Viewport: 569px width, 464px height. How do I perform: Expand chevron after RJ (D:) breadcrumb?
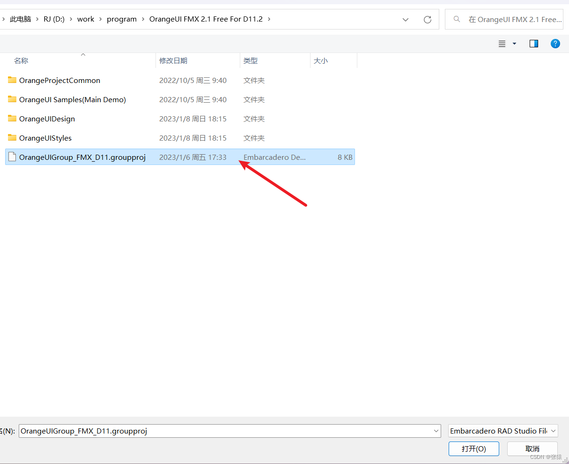(71, 19)
